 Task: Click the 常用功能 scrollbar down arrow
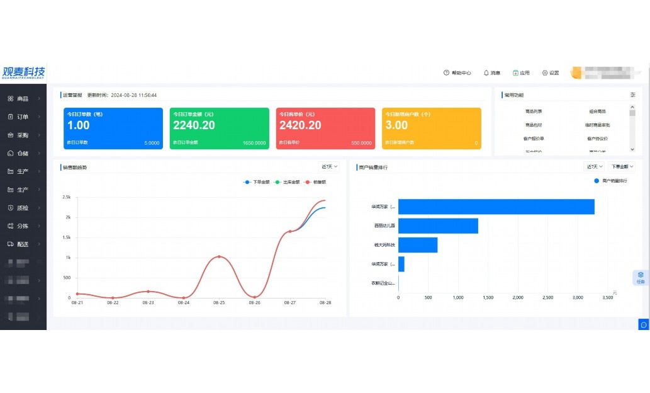pos(632,149)
